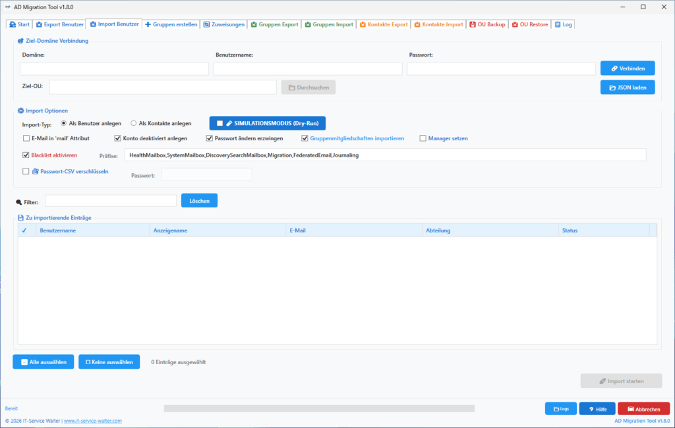Switch to the Gruppen Import tab
The image size is (675, 428).
point(329,24)
